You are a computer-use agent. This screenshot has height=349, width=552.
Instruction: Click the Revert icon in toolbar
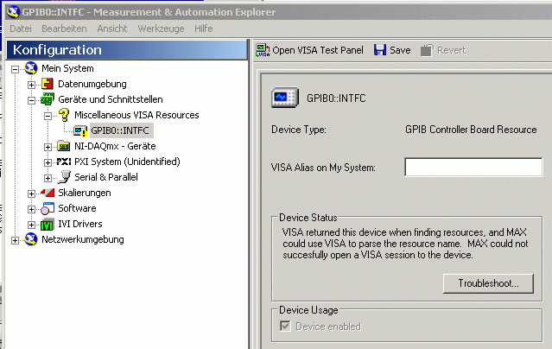click(427, 50)
